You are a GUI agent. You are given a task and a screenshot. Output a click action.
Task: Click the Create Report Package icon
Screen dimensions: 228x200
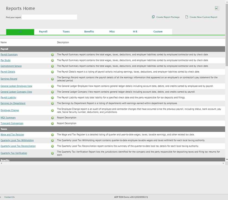153,17
